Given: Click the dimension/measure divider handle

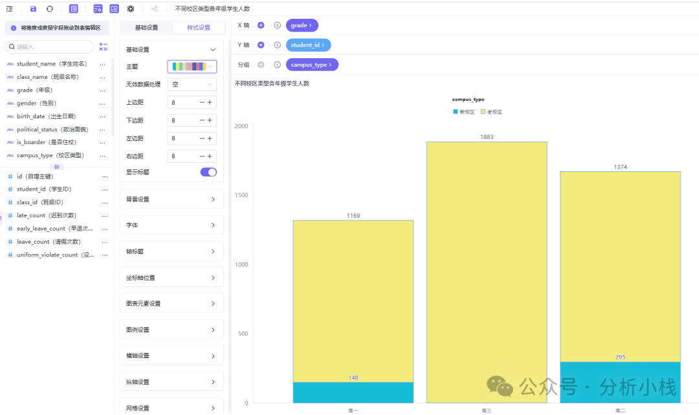Looking at the screenshot, I should [56, 167].
